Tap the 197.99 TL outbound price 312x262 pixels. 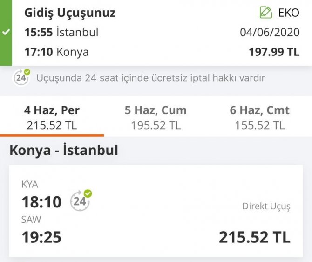274,52
